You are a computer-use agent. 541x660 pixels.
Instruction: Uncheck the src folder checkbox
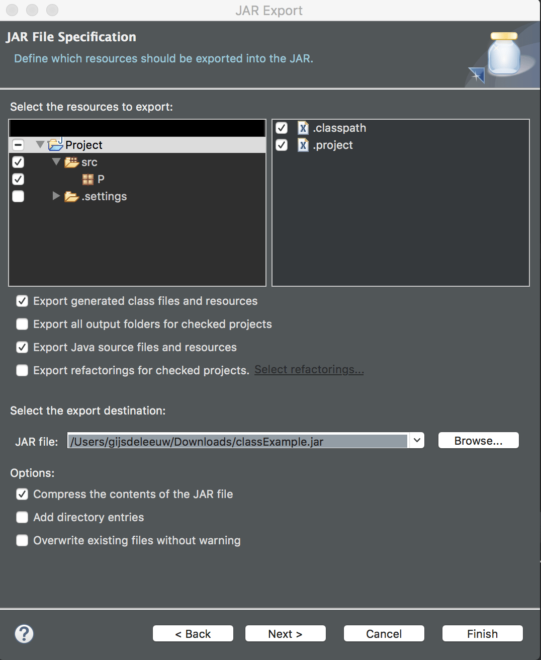click(x=18, y=162)
